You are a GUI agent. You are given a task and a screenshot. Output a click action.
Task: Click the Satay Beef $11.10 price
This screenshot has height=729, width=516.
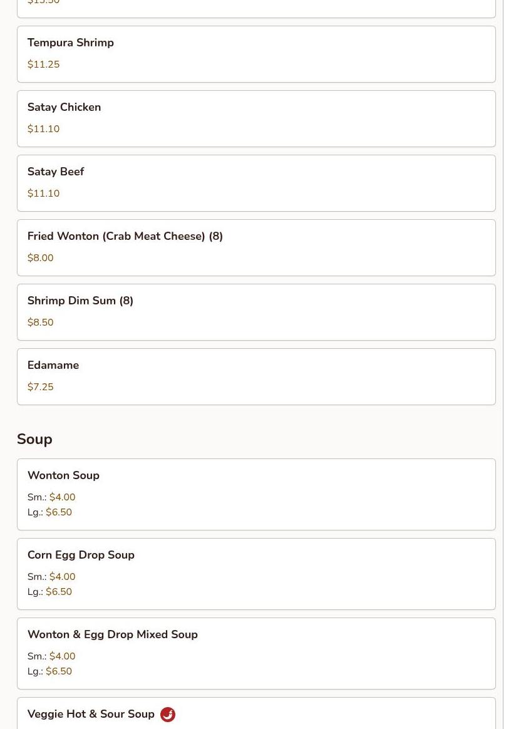pos(43,194)
